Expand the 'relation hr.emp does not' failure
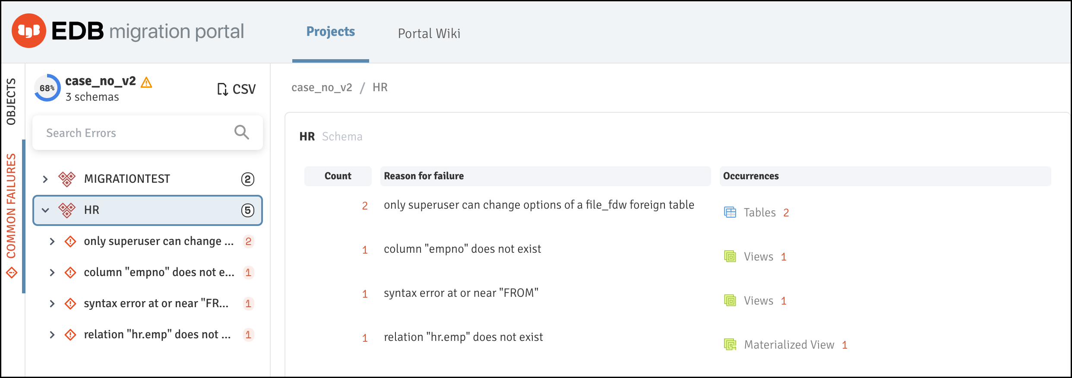Screen dimensions: 1072x378 pyautogui.click(x=52, y=335)
